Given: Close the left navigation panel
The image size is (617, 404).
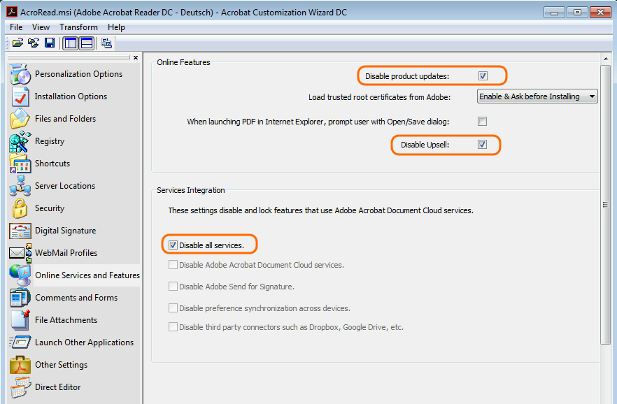Looking at the screenshot, I should [x=136, y=57].
